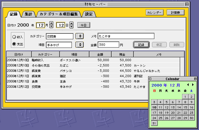
Task: Decrease the month with stepper down arrow
Action: (x=51, y=26)
